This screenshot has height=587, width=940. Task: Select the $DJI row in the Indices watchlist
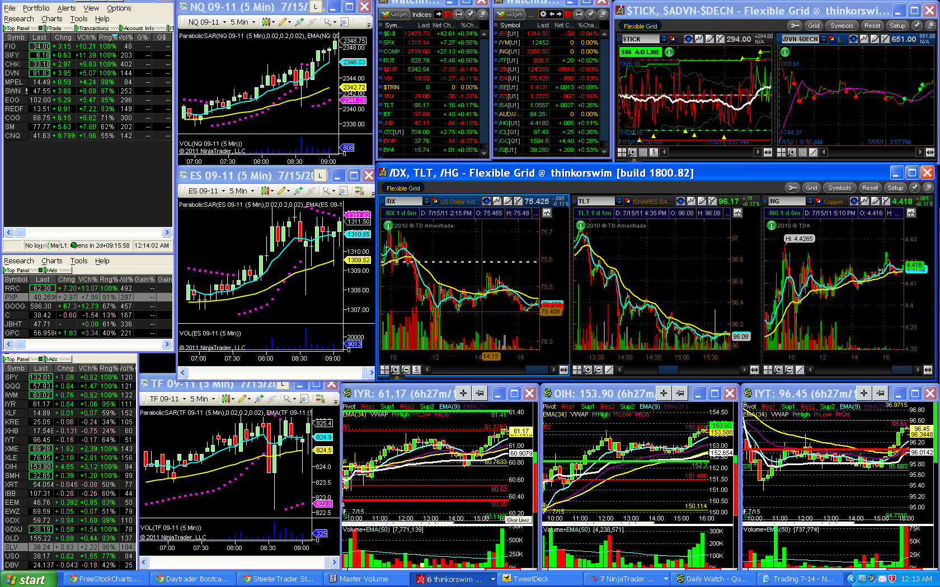pos(430,34)
